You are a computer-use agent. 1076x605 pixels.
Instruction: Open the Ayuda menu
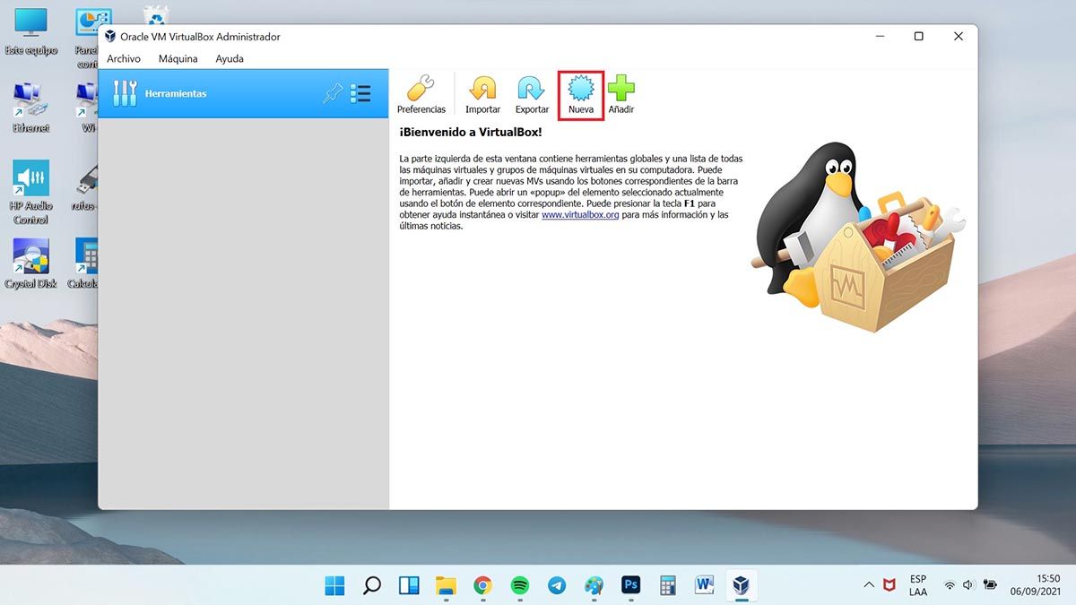230,59
